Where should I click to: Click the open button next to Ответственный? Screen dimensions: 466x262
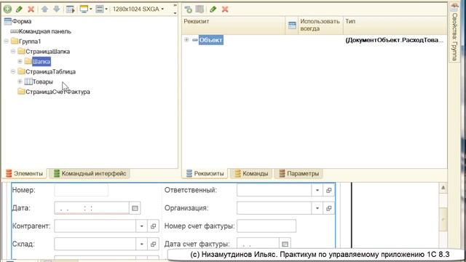(x=328, y=190)
